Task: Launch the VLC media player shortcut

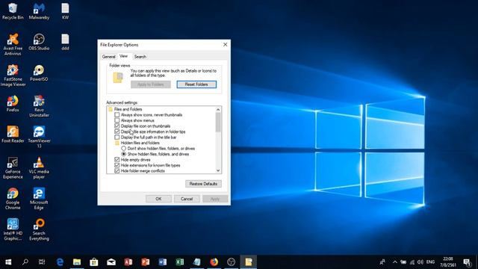Action: pyautogui.click(x=39, y=167)
